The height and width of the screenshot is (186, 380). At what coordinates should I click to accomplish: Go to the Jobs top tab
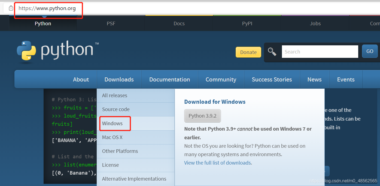(x=315, y=23)
